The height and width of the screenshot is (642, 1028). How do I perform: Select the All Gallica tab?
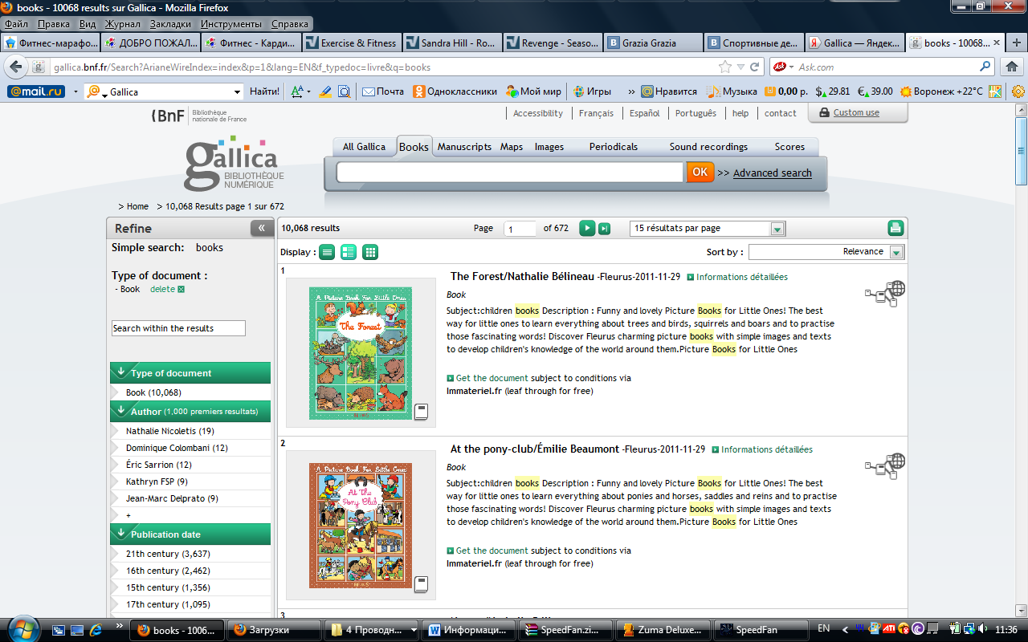tap(364, 147)
